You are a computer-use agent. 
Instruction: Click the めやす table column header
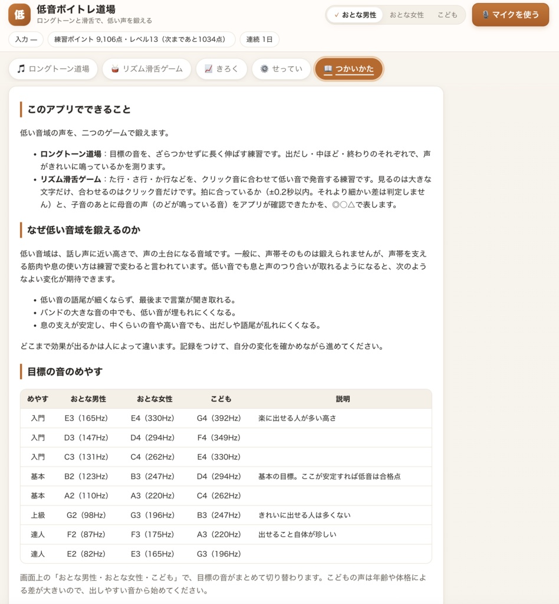tap(38, 399)
